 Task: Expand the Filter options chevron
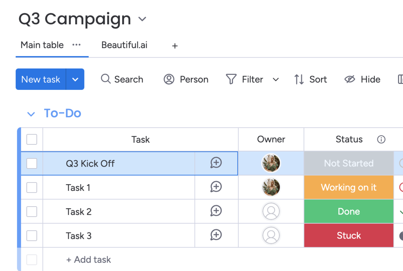(x=276, y=80)
